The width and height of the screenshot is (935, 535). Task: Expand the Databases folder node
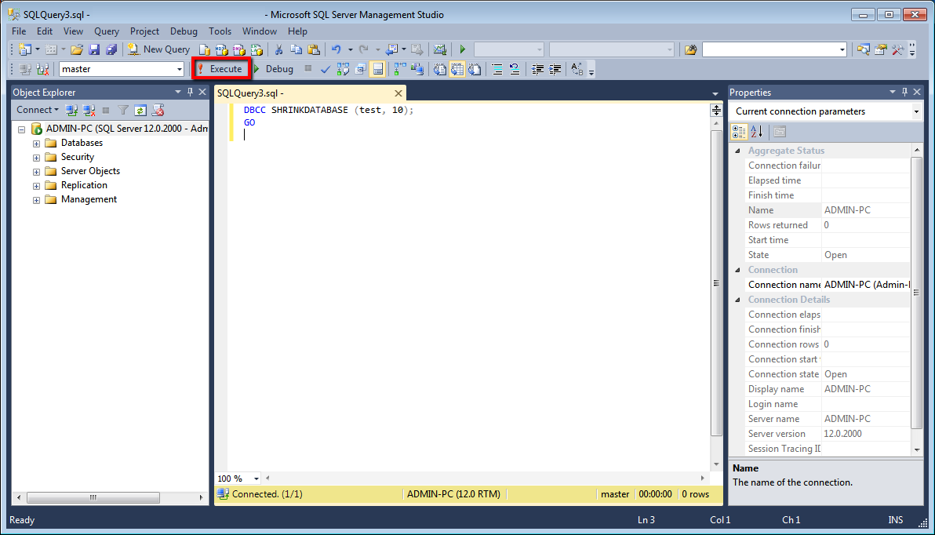pyautogui.click(x=36, y=144)
